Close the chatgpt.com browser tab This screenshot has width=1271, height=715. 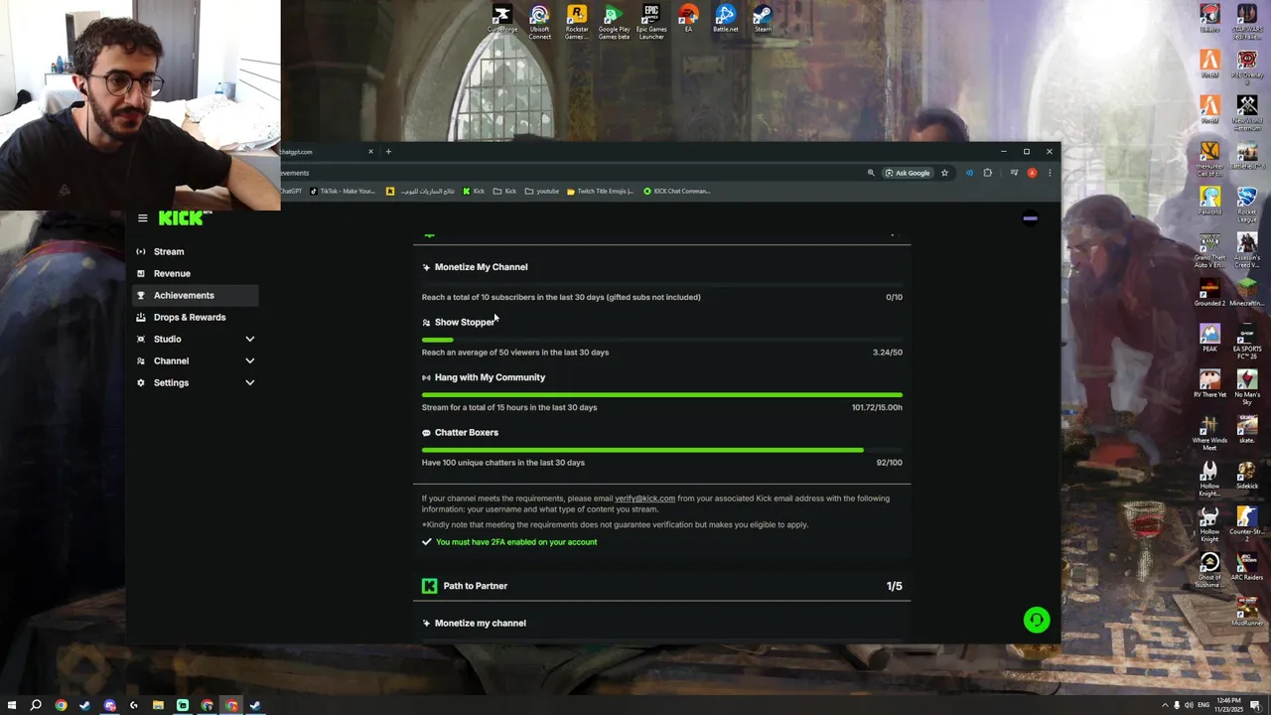coord(370,152)
